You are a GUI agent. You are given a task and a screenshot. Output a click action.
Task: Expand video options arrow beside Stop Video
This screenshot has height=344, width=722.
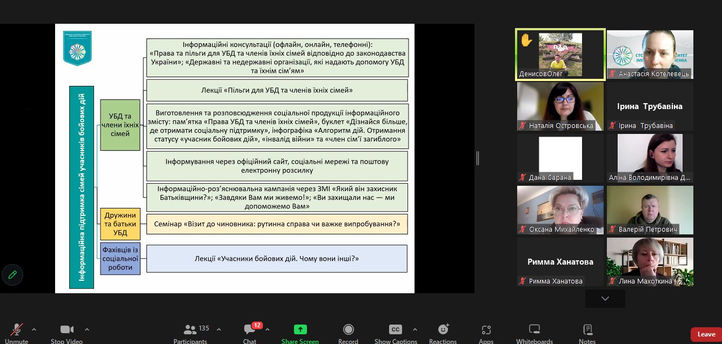(87, 329)
